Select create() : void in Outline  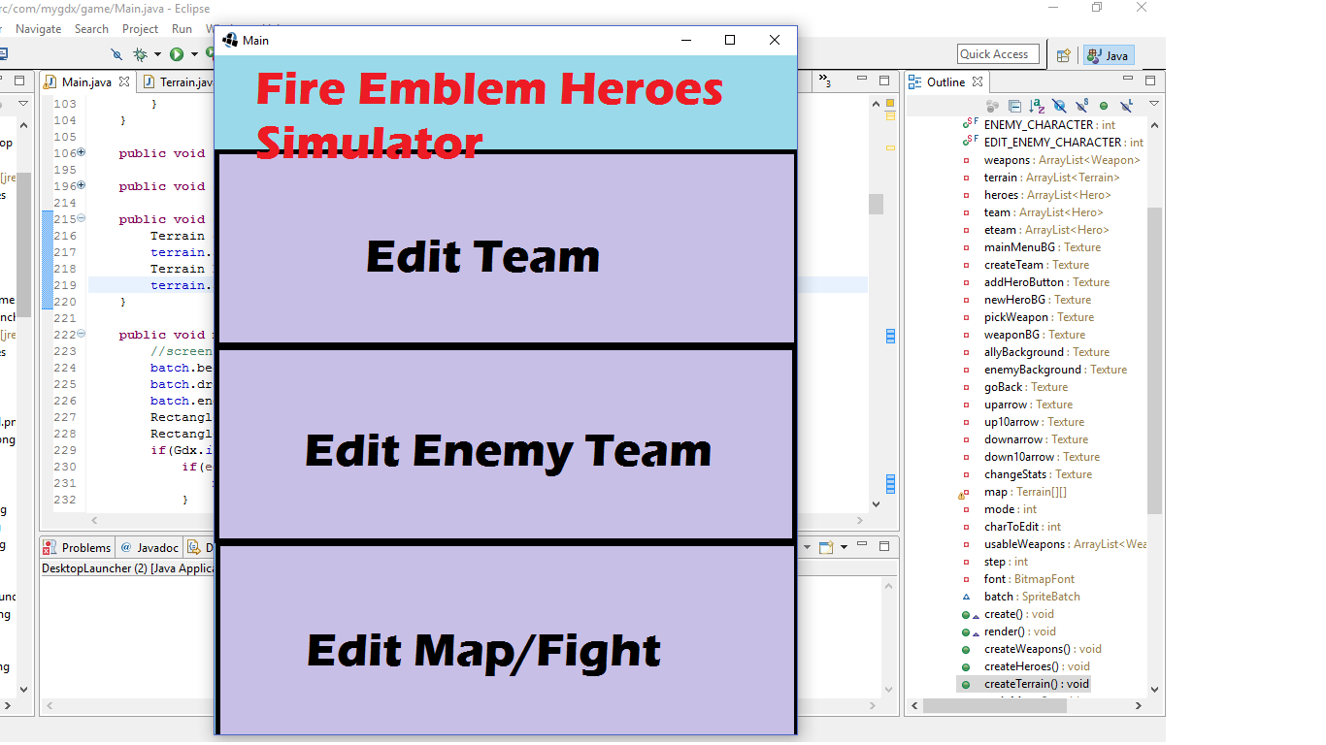pos(1018,614)
